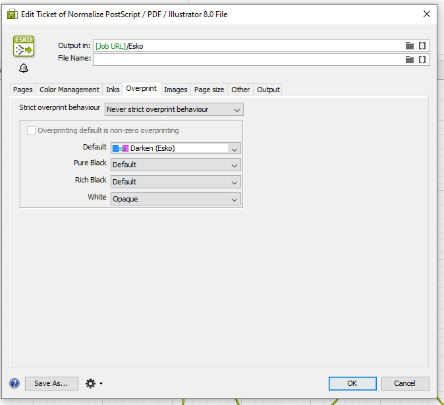
Task: Click the Save As... button
Action: point(51,383)
